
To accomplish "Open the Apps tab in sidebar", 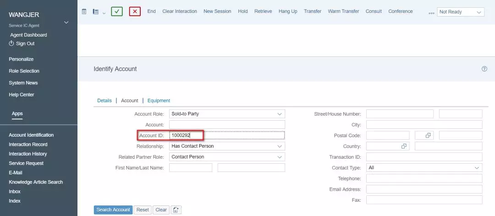I will [17, 114].
